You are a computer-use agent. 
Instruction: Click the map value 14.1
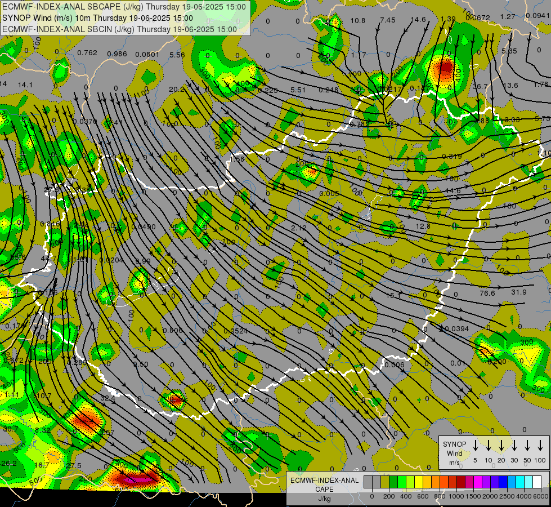point(25,85)
